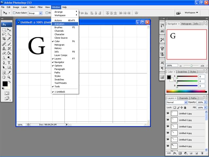Add a layer style fx button
Screen dimensions: 209x157
[175, 153]
